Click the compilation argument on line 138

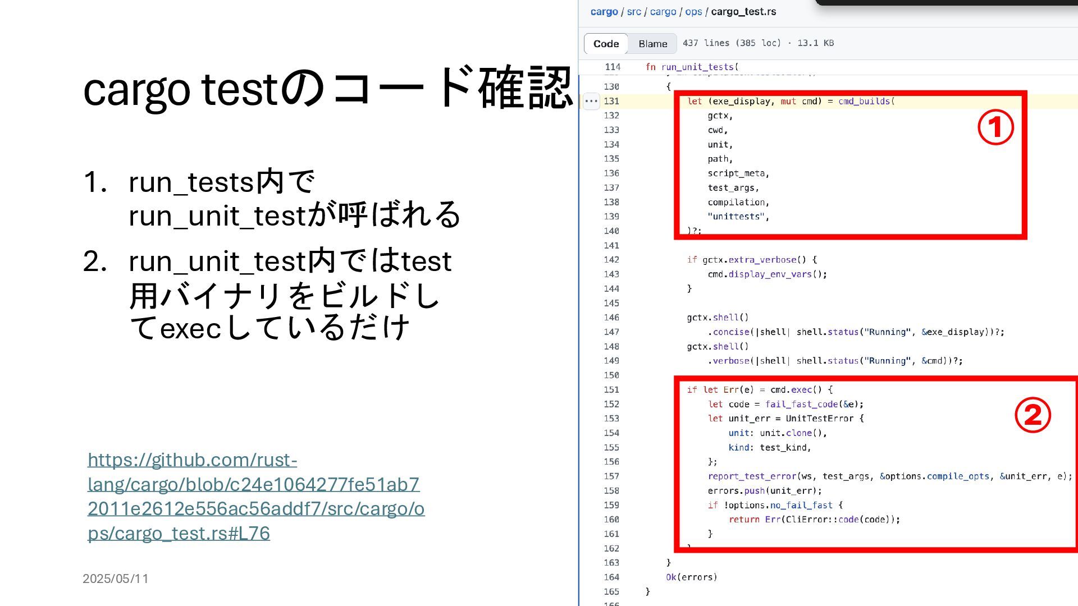coord(738,203)
